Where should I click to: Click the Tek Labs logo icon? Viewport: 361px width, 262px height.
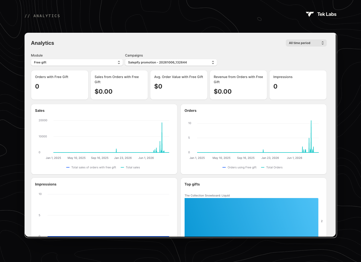tap(310, 14)
